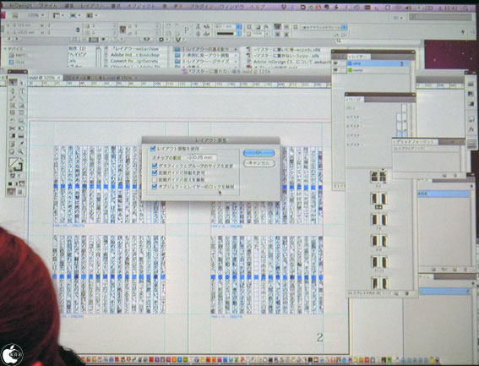This screenshot has width=479, height=366.
Task: Click the volume icon in menu bar
Action: click(408, 8)
